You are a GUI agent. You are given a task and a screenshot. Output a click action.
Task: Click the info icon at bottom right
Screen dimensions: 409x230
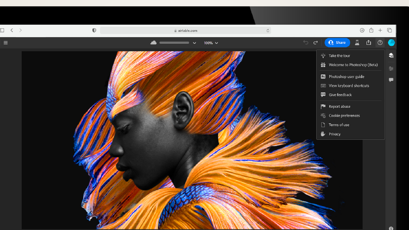[x=391, y=228]
